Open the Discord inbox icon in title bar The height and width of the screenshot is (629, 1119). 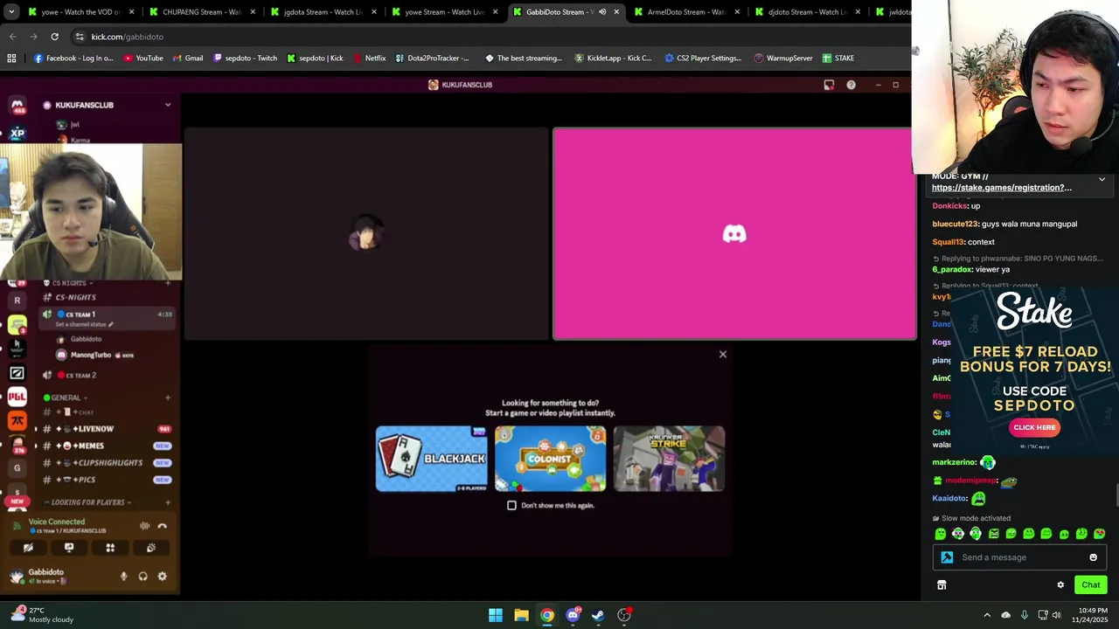pos(829,85)
